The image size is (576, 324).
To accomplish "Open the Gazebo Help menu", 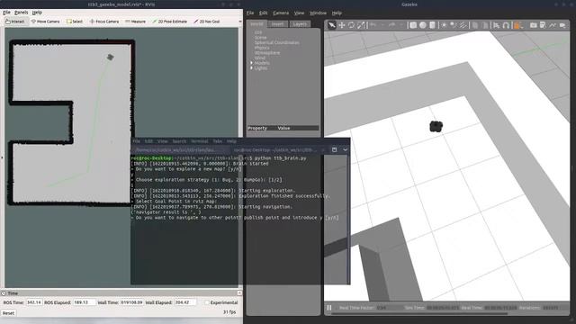I will pos(337,13).
